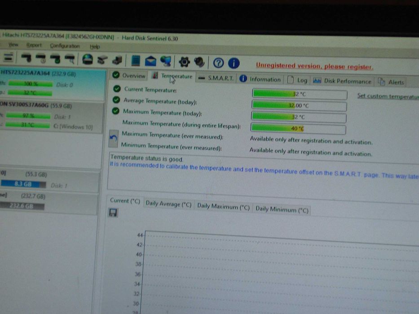Image resolution: width=419 pixels, height=314 pixels.
Task: Open the Alerts tab
Action: (391, 82)
